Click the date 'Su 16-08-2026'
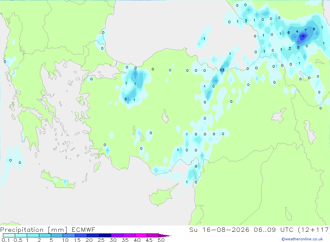Viewport: 330px width, 242px height. (219, 229)
